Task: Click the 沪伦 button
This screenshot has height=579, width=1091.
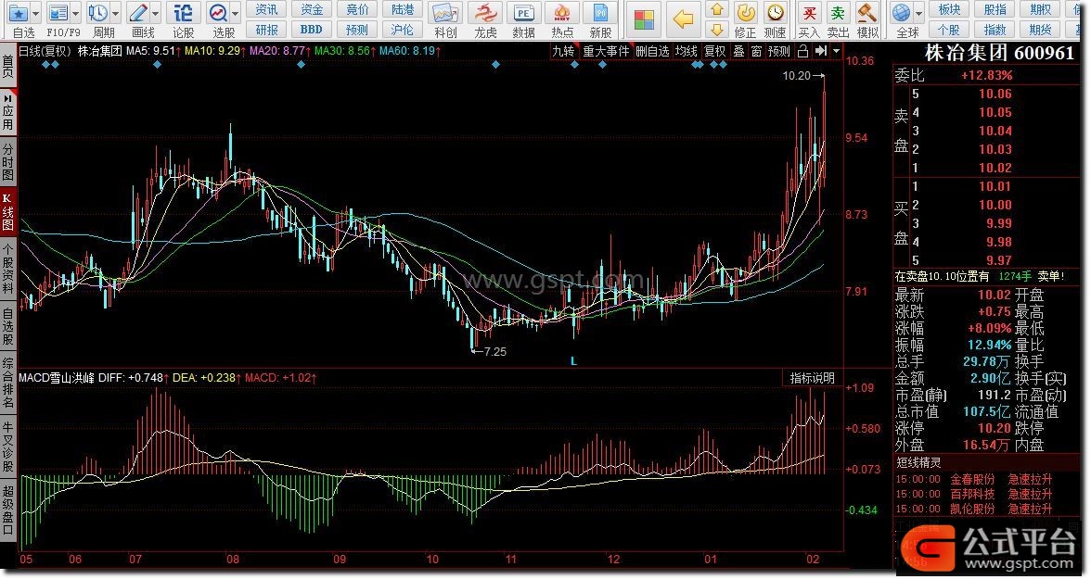Action: [x=403, y=30]
